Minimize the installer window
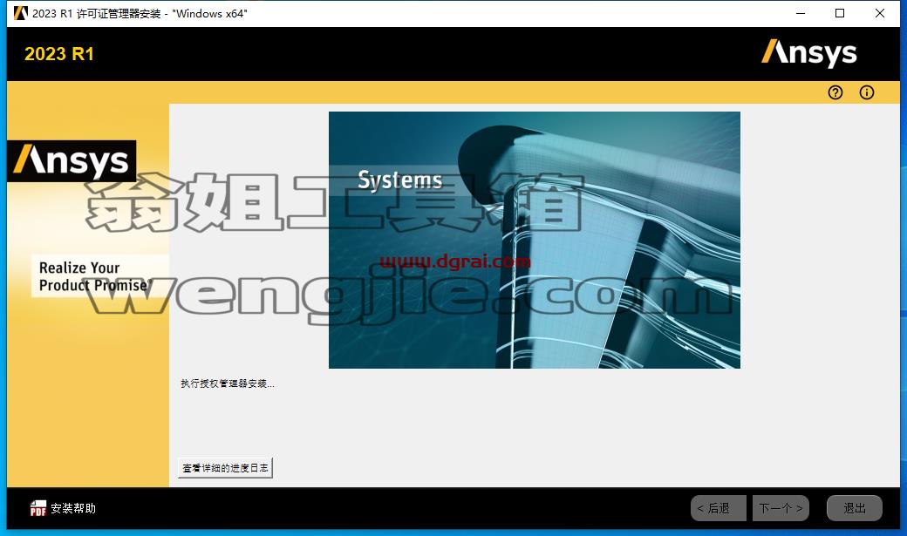The width and height of the screenshot is (907, 536). click(801, 13)
